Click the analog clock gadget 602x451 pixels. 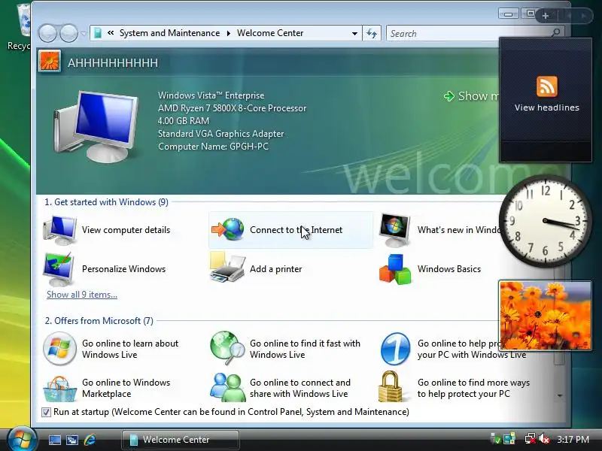pyautogui.click(x=545, y=221)
